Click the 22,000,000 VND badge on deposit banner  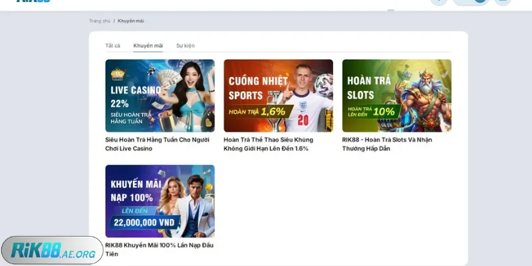coord(144,222)
